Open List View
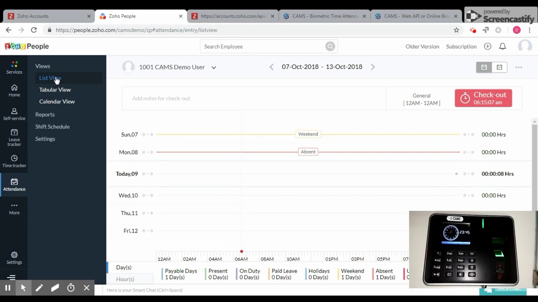538x302 pixels. [x=50, y=78]
